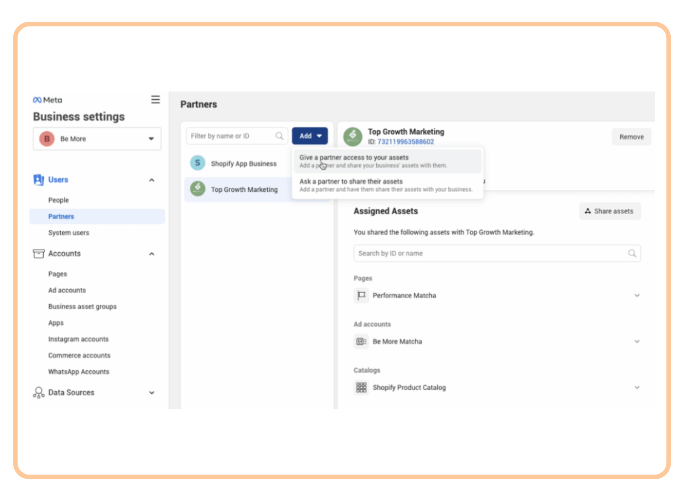This screenshot has height=501, width=684.
Task: Click the Top Growth Marketing header logo
Action: (x=353, y=136)
